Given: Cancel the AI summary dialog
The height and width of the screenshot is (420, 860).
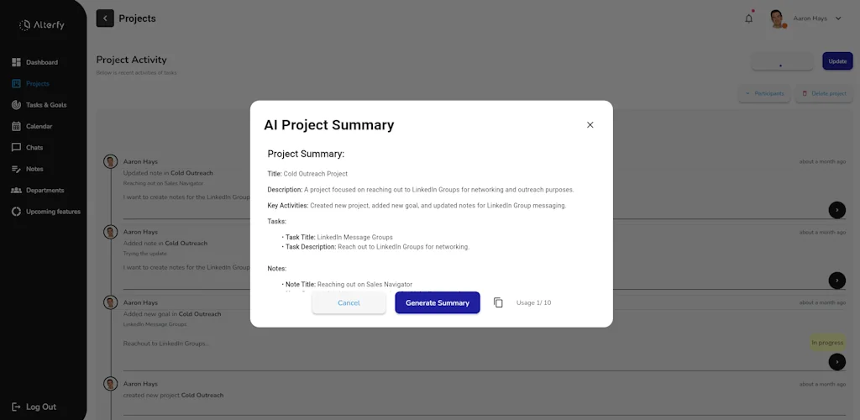Looking at the screenshot, I should click(349, 302).
